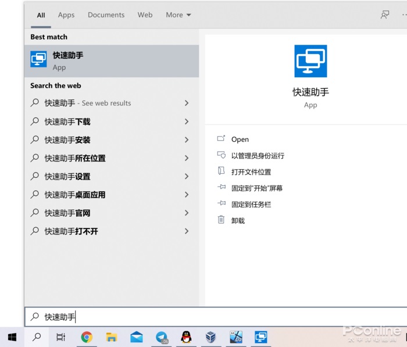The image size is (407, 347).
Task: Open Task View on the taskbar
Action: point(60,337)
